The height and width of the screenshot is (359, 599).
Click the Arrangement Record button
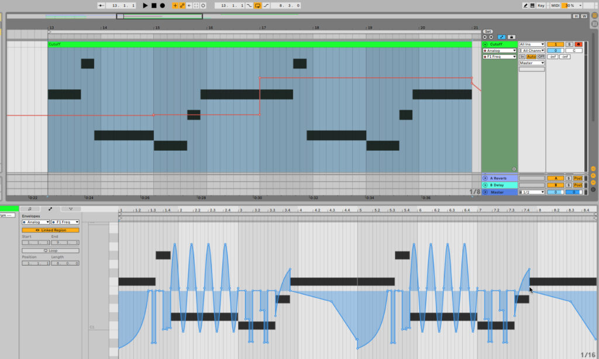click(163, 5)
